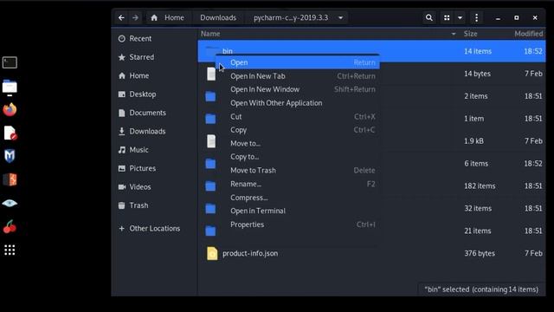The height and width of the screenshot is (312, 554).
Task: Click the folder icon in the "2 items" row
Action: tap(210, 96)
